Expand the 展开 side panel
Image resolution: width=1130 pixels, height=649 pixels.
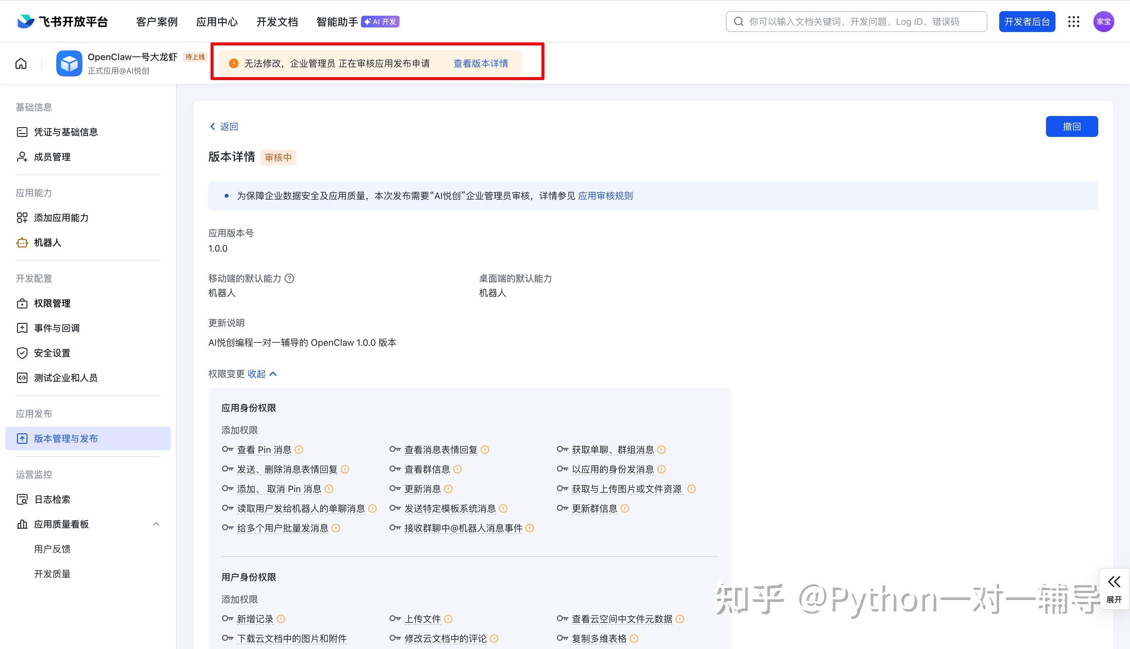[x=1114, y=588]
